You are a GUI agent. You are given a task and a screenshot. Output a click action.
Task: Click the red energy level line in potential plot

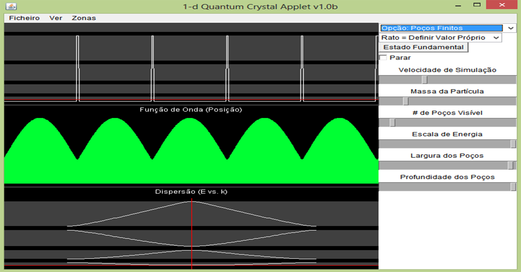(41, 99)
